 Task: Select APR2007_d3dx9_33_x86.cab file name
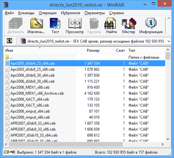point(33,129)
